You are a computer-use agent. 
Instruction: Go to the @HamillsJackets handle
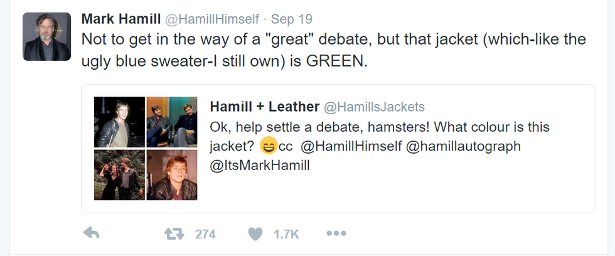374,107
